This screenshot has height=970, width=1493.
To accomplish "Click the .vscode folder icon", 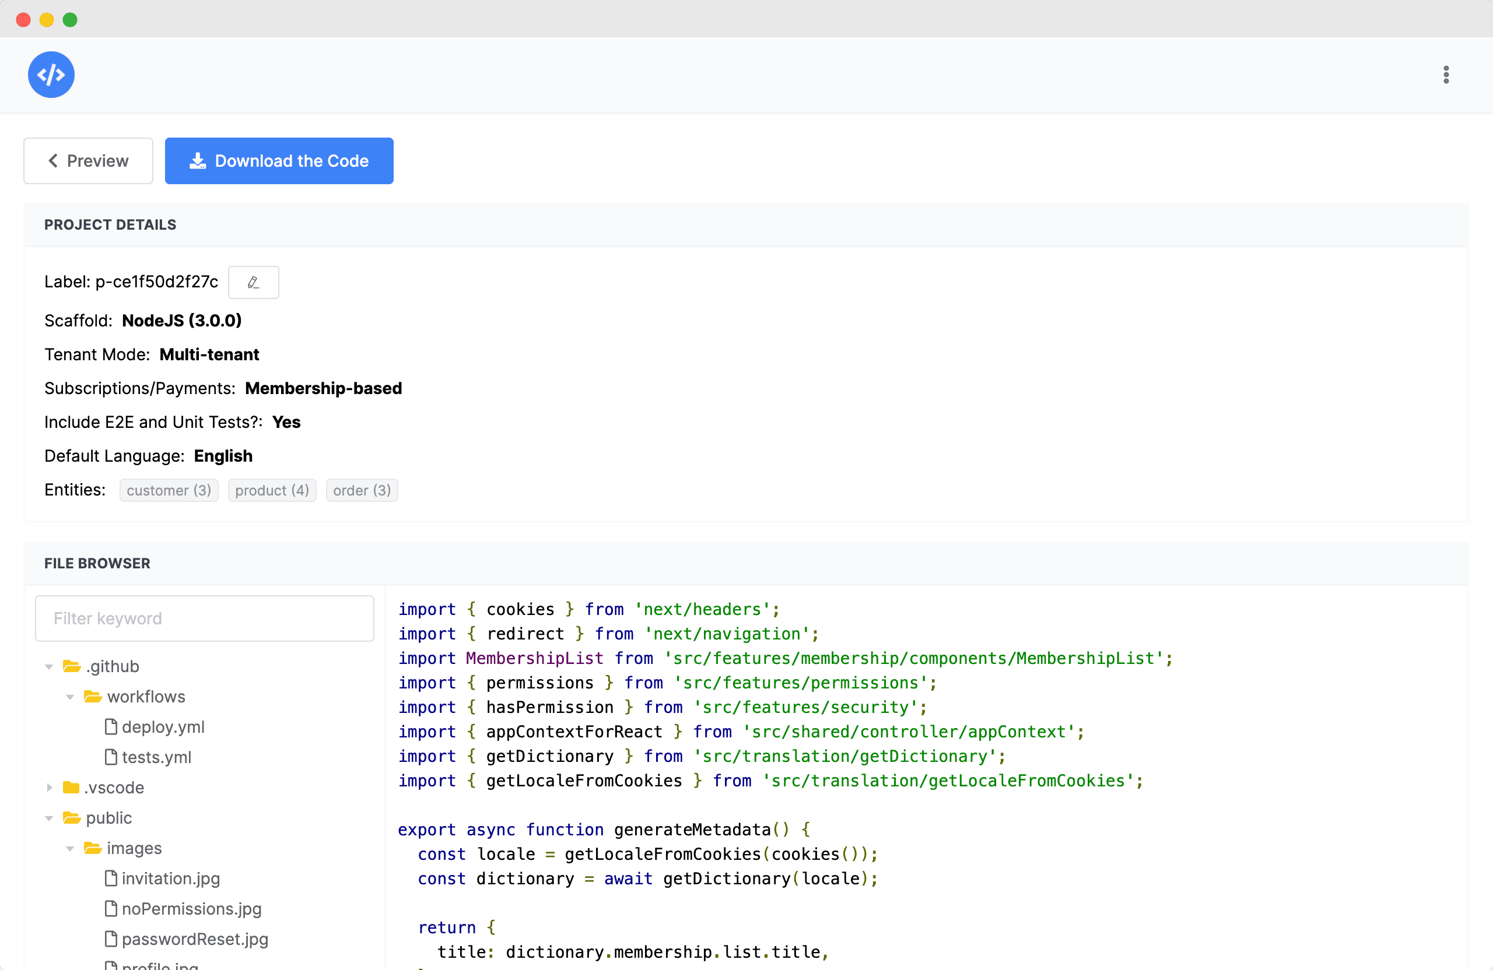I will click(x=71, y=788).
